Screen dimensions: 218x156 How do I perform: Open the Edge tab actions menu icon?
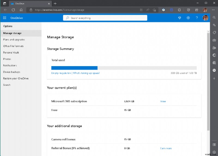click(5, 4)
